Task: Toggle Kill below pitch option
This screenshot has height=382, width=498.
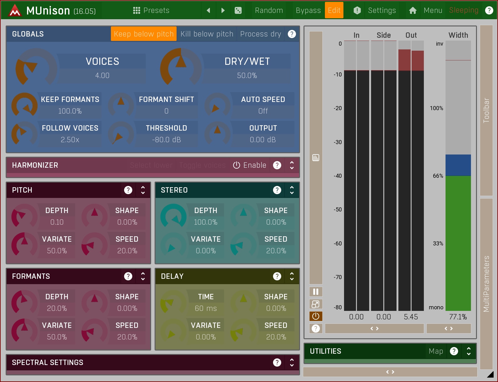Action: pos(207,34)
